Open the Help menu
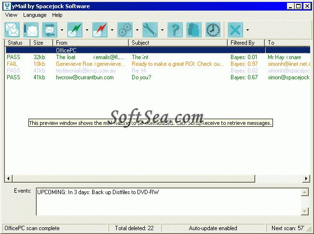The image size is (314, 234). [x=57, y=15]
